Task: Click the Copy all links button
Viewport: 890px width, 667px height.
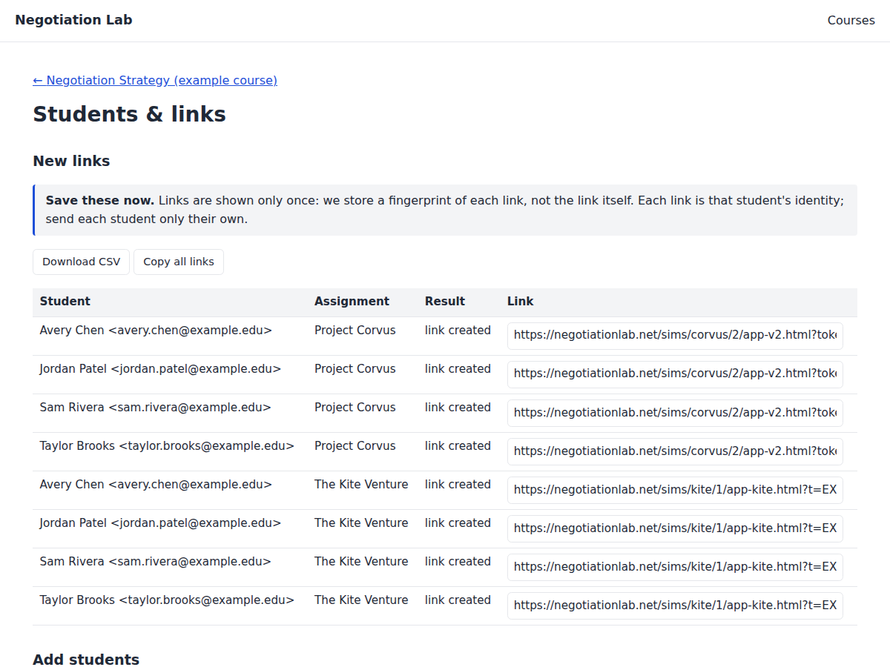Action: (179, 262)
